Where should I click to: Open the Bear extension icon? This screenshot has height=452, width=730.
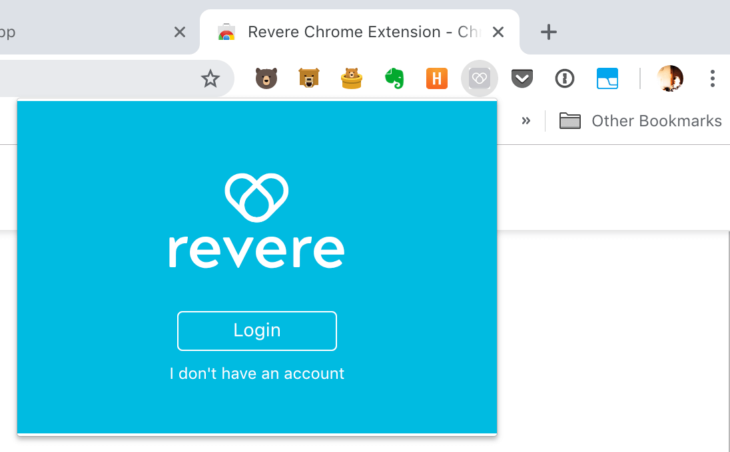pyautogui.click(x=266, y=78)
